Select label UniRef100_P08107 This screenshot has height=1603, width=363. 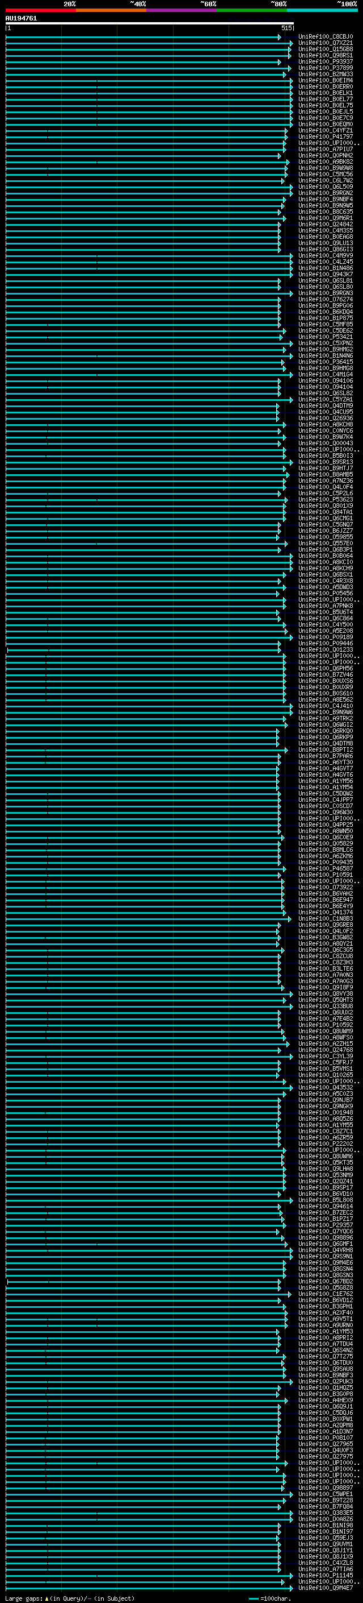click(x=326, y=1438)
